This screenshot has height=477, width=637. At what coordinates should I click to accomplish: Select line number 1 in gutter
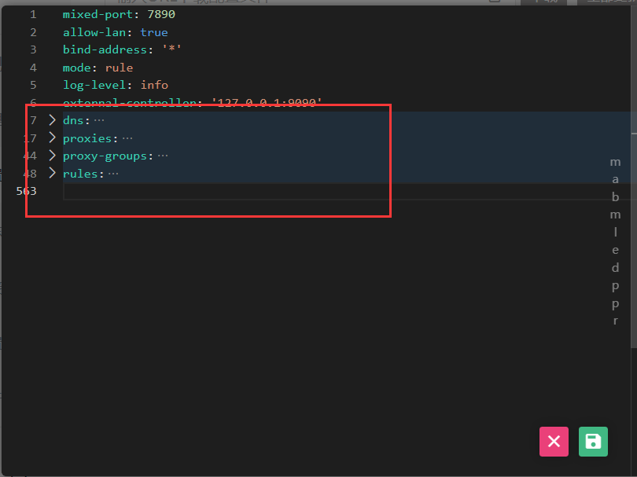pos(33,15)
